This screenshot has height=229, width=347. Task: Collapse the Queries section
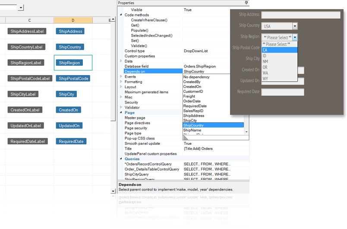point(121,159)
